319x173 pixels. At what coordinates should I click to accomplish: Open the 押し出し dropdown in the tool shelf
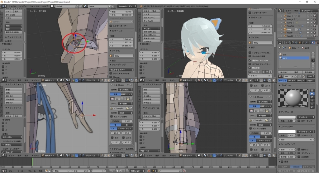coord(151,28)
